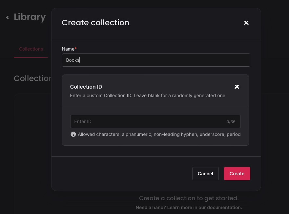
Task: Dismiss the Collection ID card
Action: pyautogui.click(x=237, y=87)
